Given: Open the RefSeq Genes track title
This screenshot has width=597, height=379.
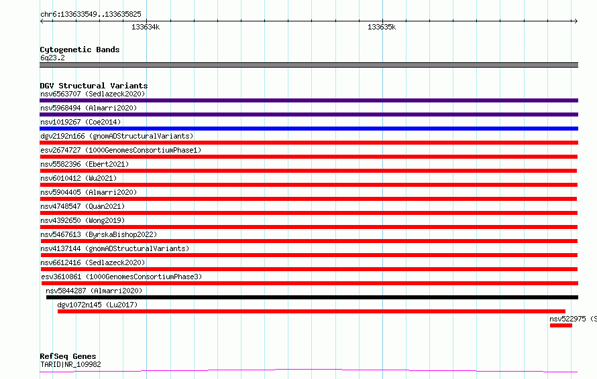Looking at the screenshot, I should [68, 356].
